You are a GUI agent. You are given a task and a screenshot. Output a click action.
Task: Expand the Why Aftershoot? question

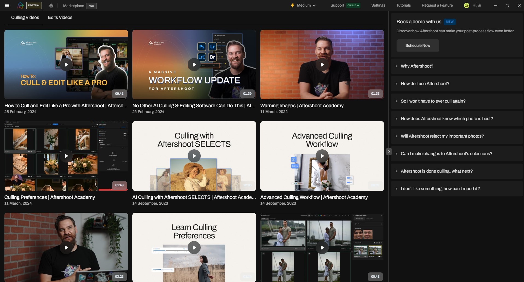[x=457, y=66]
